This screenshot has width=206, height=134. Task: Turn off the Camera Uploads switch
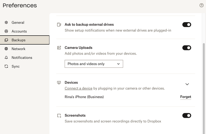(x=187, y=48)
